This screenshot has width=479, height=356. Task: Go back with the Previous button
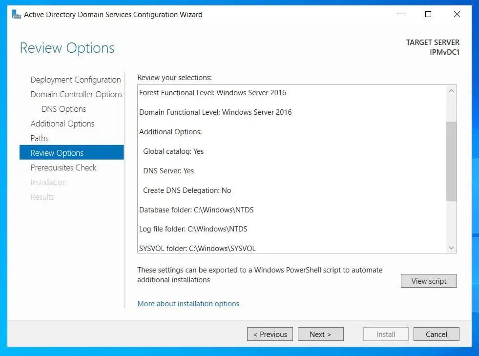(270, 334)
